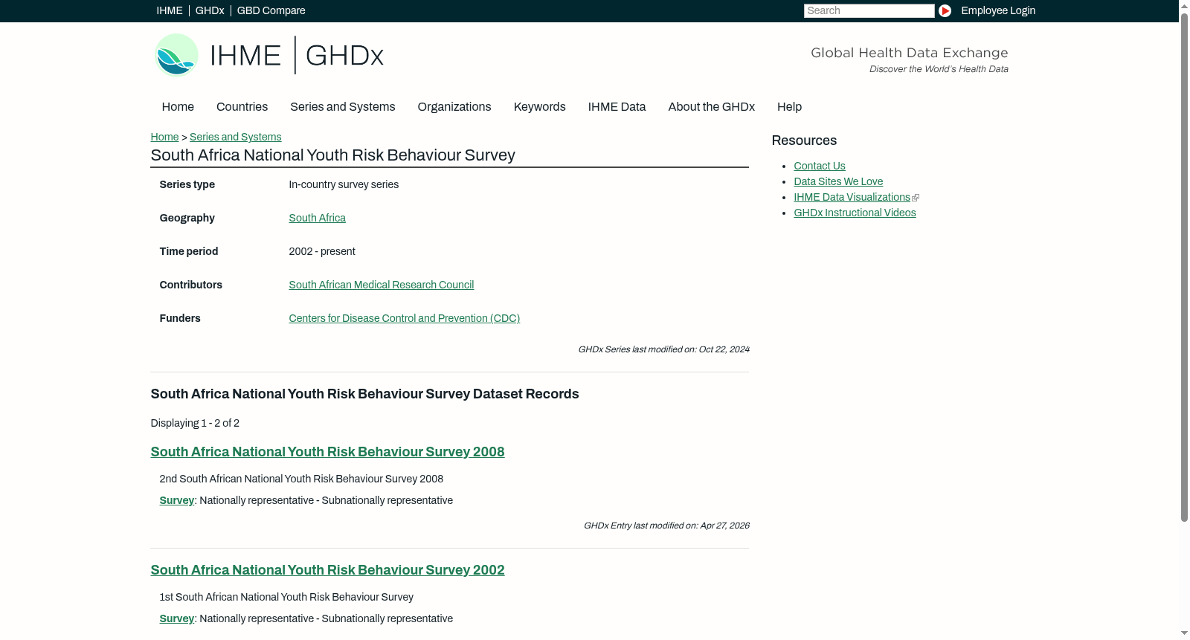
Task: Open the Survey 2002 dataset record
Action: [327, 570]
